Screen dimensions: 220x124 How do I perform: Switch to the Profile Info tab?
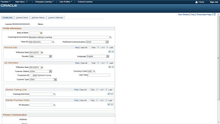[8, 18]
